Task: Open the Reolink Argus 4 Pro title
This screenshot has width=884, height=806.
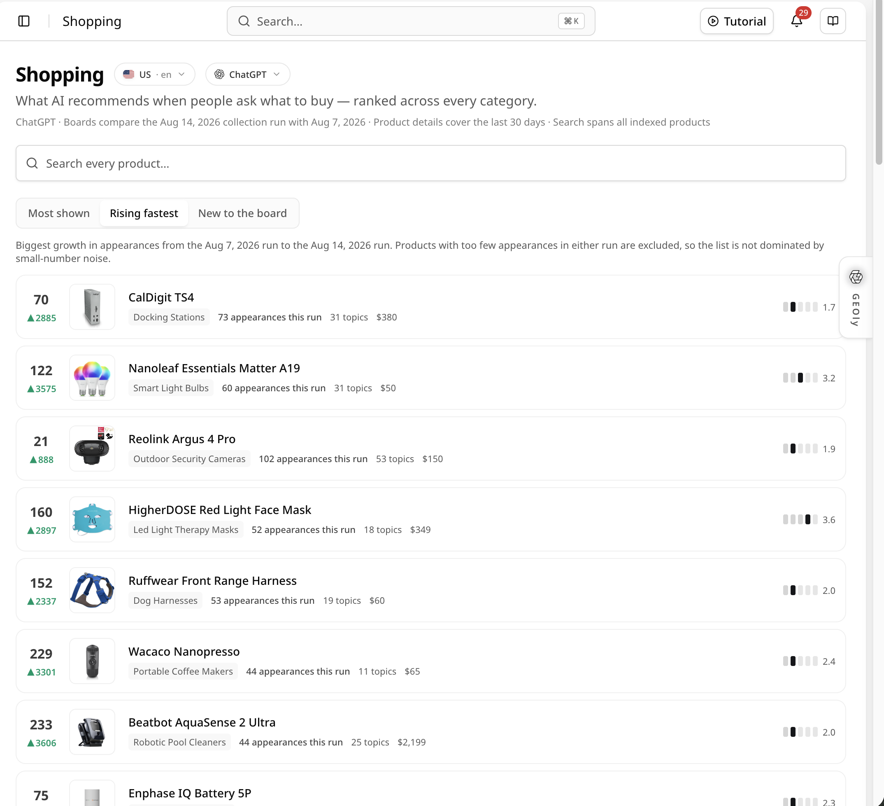Action: click(x=182, y=439)
